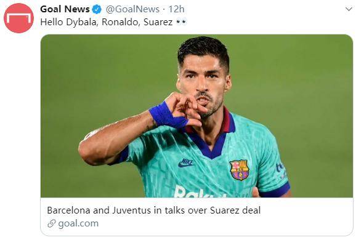Viewport: 356px width, 240px height.
Task: Visit the @GoalNews handle
Action: (x=132, y=9)
